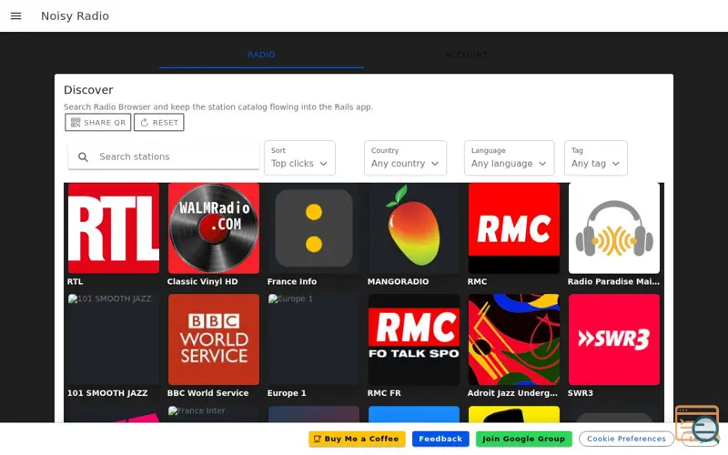Select the Europe 1 placeholder tile
Viewport: 728px width, 455px height.
[314, 339]
